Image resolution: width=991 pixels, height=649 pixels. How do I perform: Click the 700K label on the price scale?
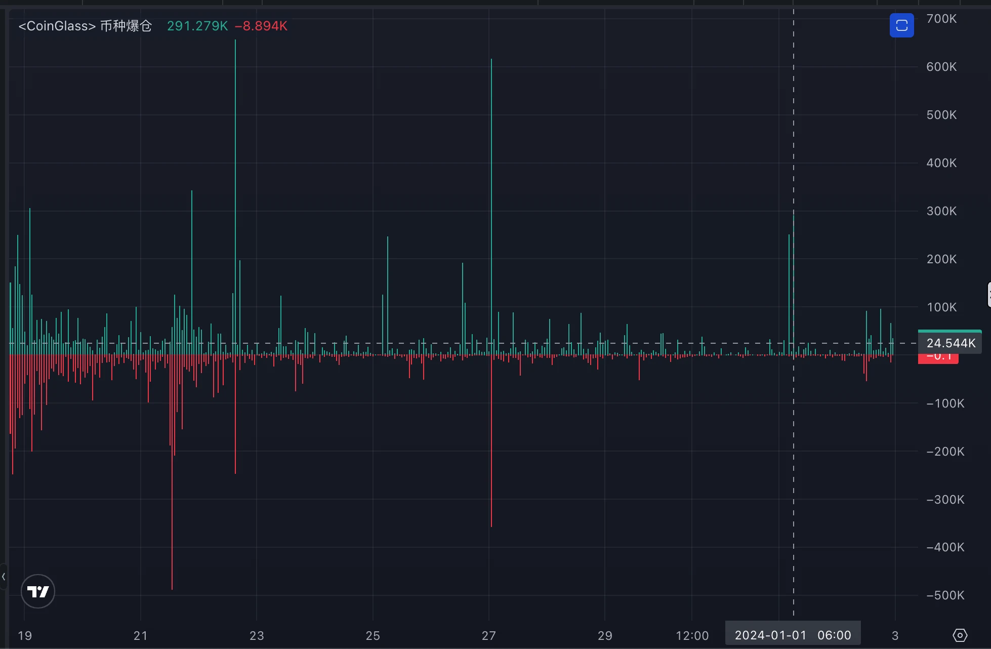pos(940,19)
